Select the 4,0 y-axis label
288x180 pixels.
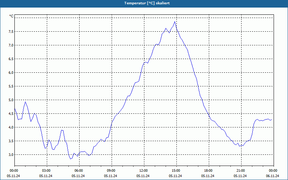[x=11, y=127]
